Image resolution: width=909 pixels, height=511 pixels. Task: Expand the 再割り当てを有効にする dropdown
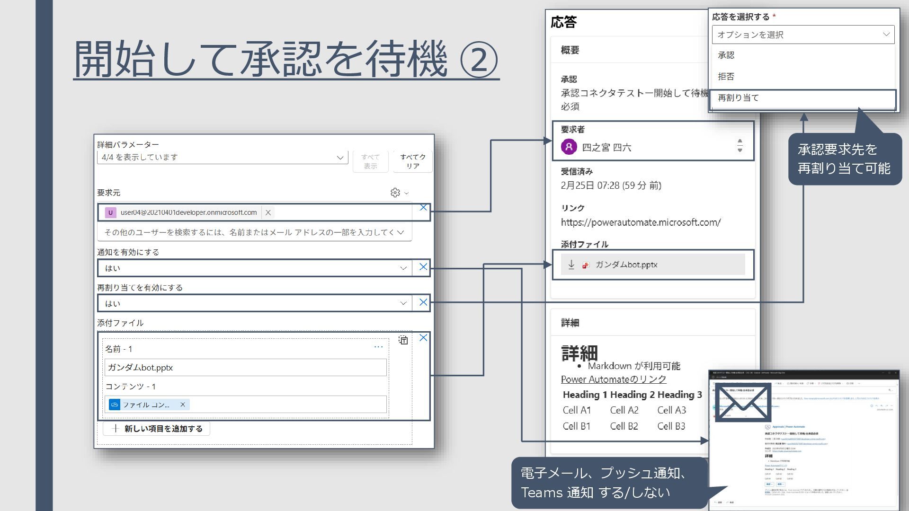click(x=403, y=303)
